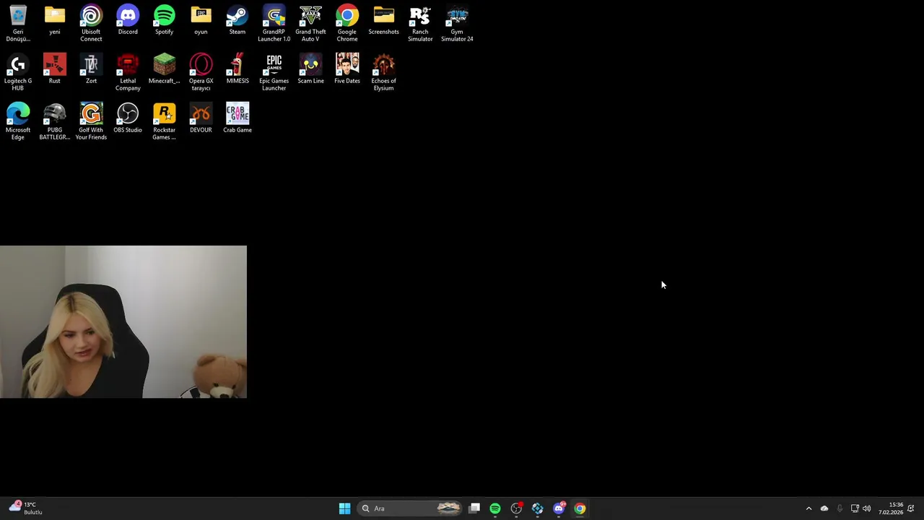Viewport: 924px width, 520px height.
Task: Open the Recycle Bin (Geri Dönüşüm) icon
Action: point(18,24)
